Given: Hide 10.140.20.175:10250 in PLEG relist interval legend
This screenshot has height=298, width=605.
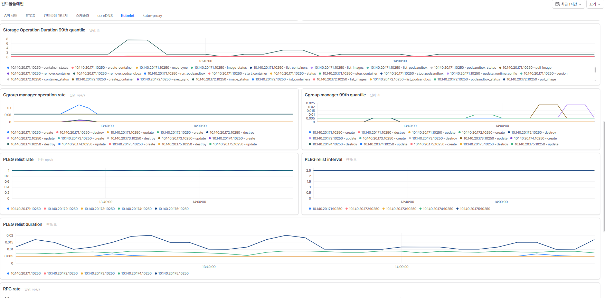Looking at the screenshot, I should 473,209.
